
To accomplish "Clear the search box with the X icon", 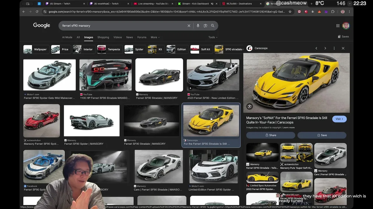I will pyautogui.click(x=189, y=26).
